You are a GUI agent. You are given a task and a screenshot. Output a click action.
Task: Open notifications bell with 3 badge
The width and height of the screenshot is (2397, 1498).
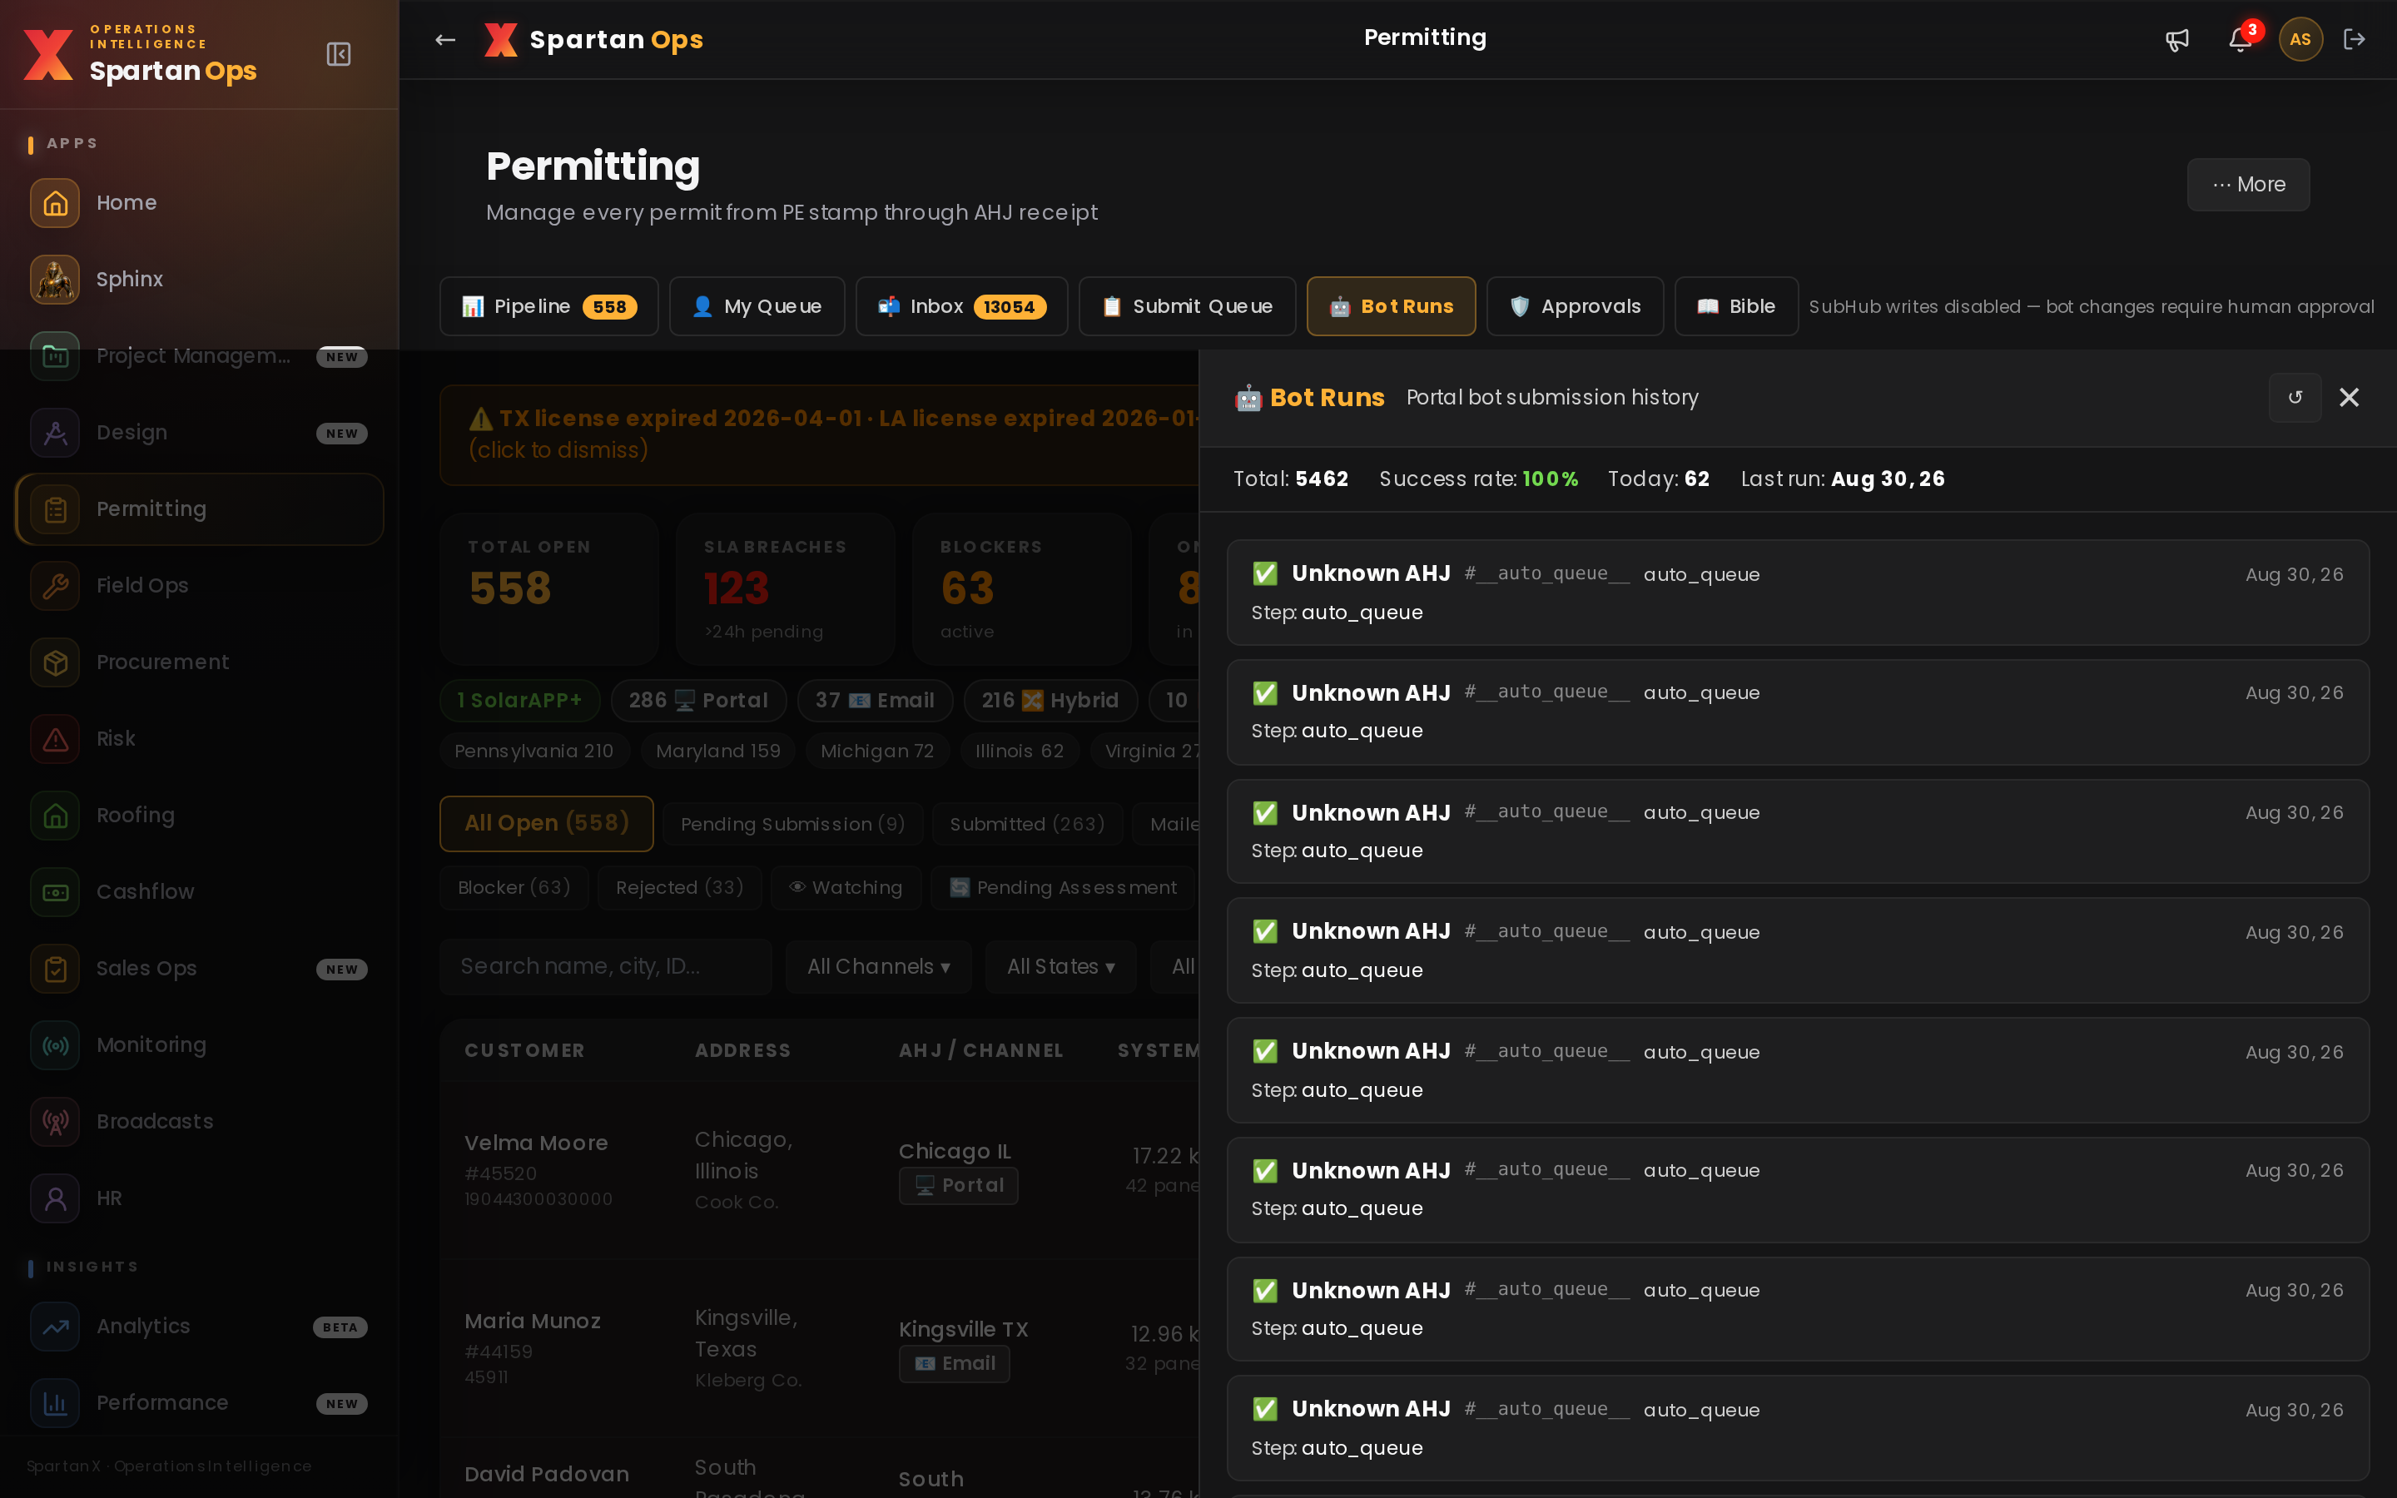2241,40
